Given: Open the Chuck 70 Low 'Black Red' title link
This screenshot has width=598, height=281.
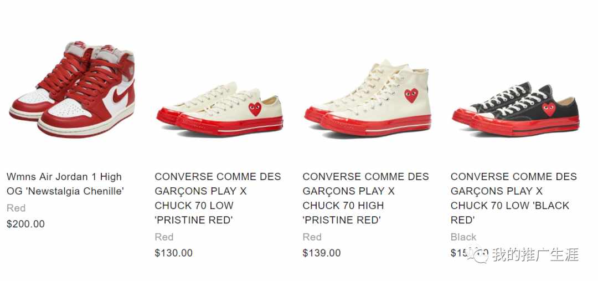Looking at the screenshot, I should point(513,198).
